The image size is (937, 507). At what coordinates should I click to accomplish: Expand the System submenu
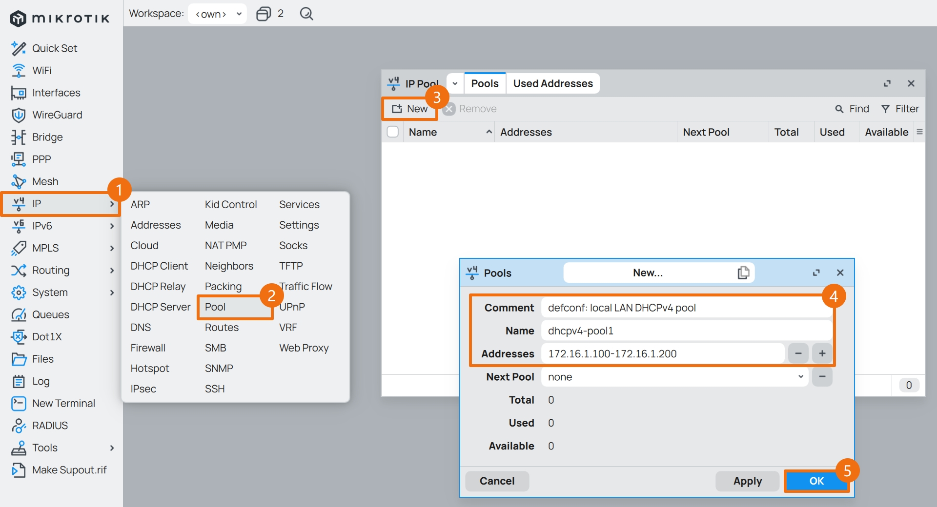pos(112,292)
